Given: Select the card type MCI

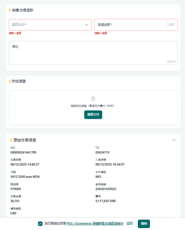Looking at the screenshot, I should [x=98, y=177].
